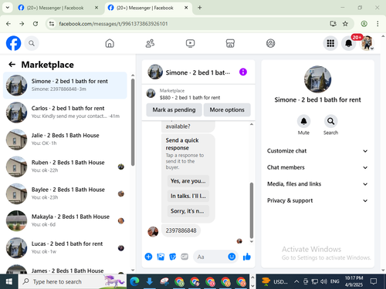Click the back arrow beside Marketplace heading

tap(12, 65)
